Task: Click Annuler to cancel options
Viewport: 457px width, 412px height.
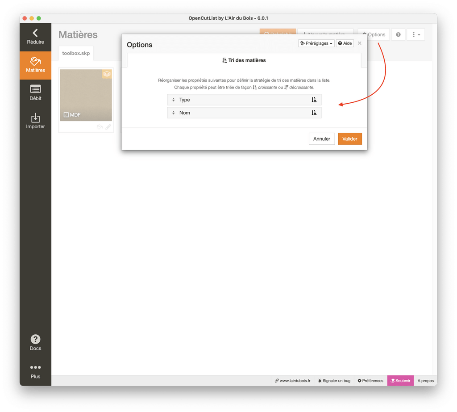Action: tap(322, 139)
